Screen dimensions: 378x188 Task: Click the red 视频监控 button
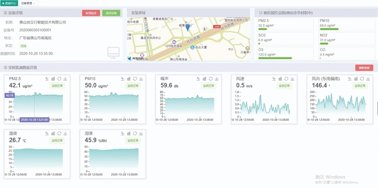coord(91,13)
